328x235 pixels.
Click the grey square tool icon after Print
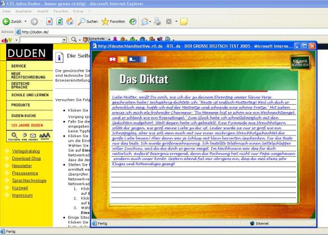[x=168, y=21]
